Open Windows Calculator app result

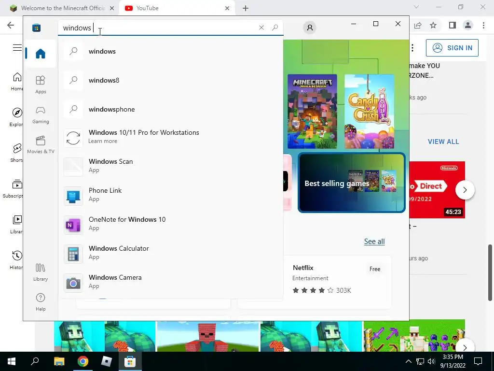[x=170, y=253]
